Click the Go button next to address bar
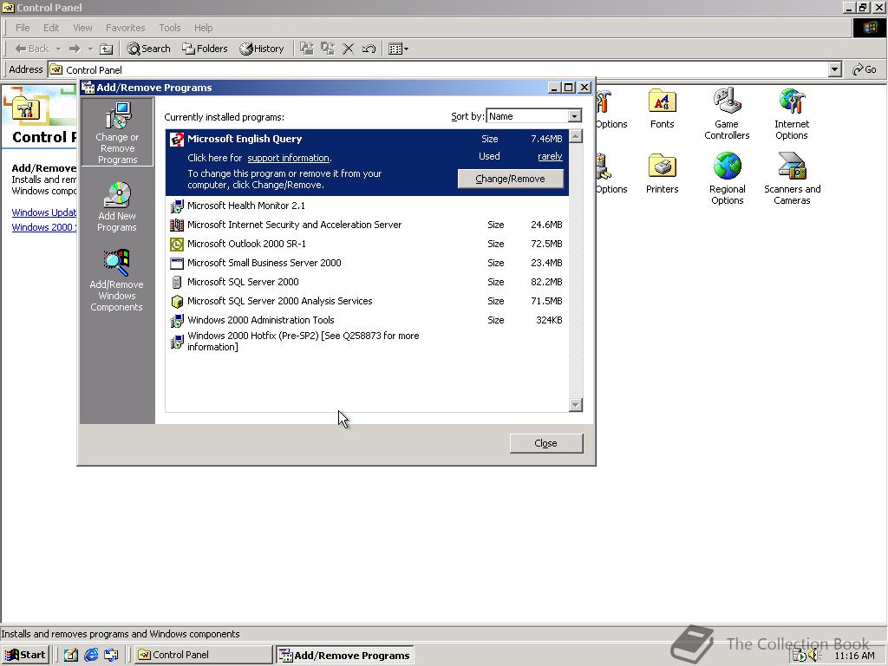This screenshot has height=666, width=888. pos(865,69)
